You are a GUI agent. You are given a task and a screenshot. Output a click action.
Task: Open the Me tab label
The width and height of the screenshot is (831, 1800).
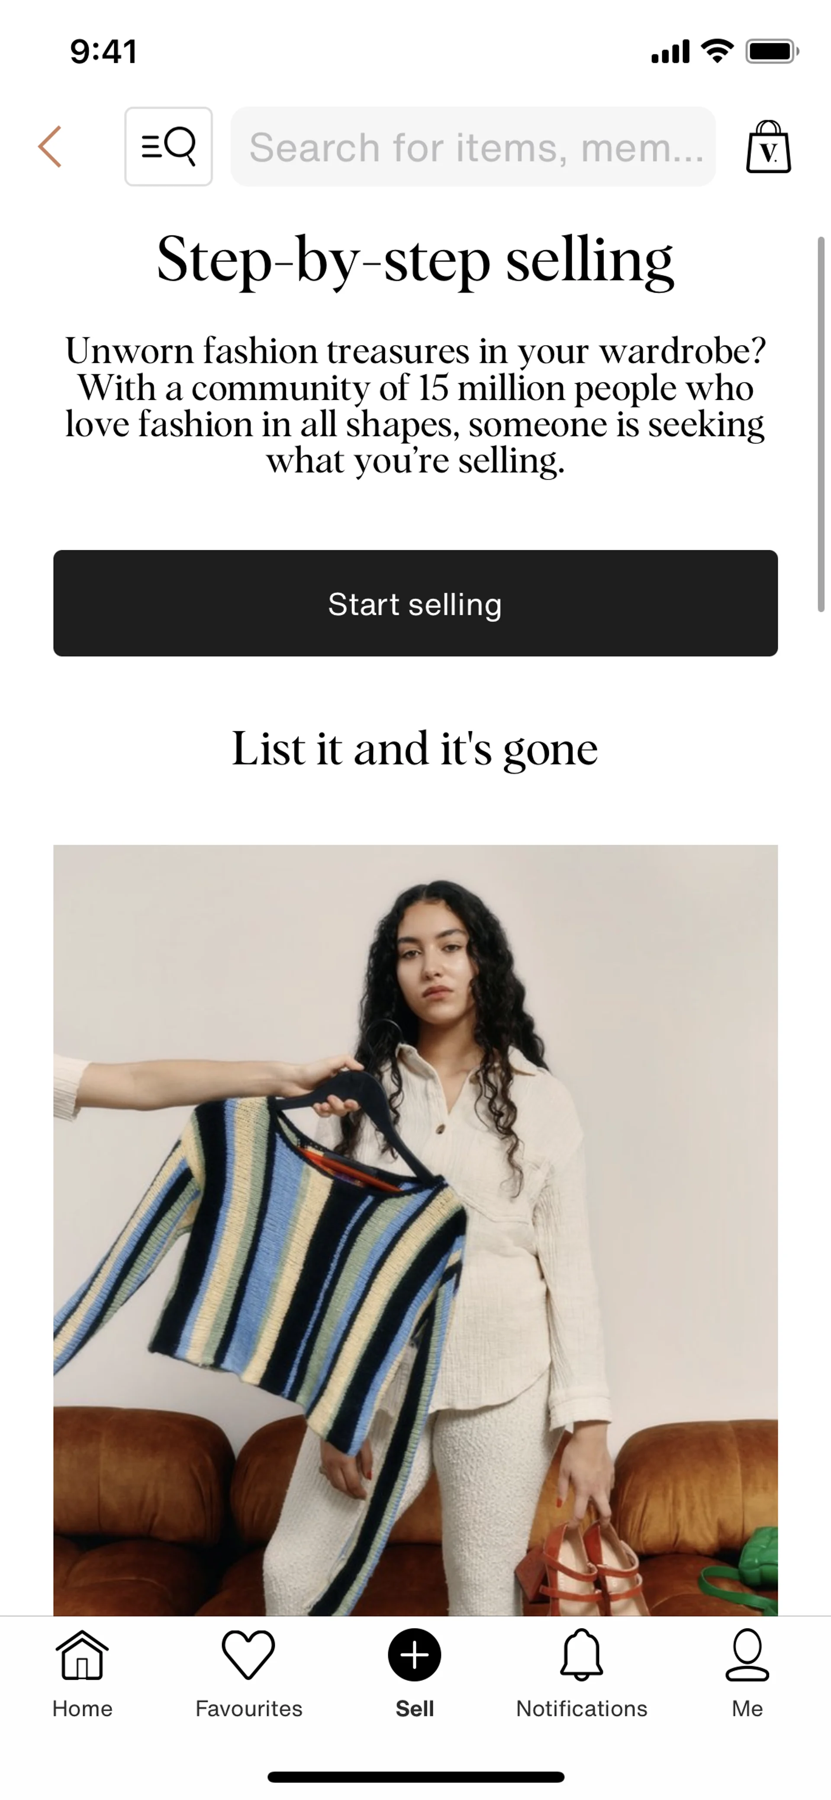pyautogui.click(x=747, y=1709)
